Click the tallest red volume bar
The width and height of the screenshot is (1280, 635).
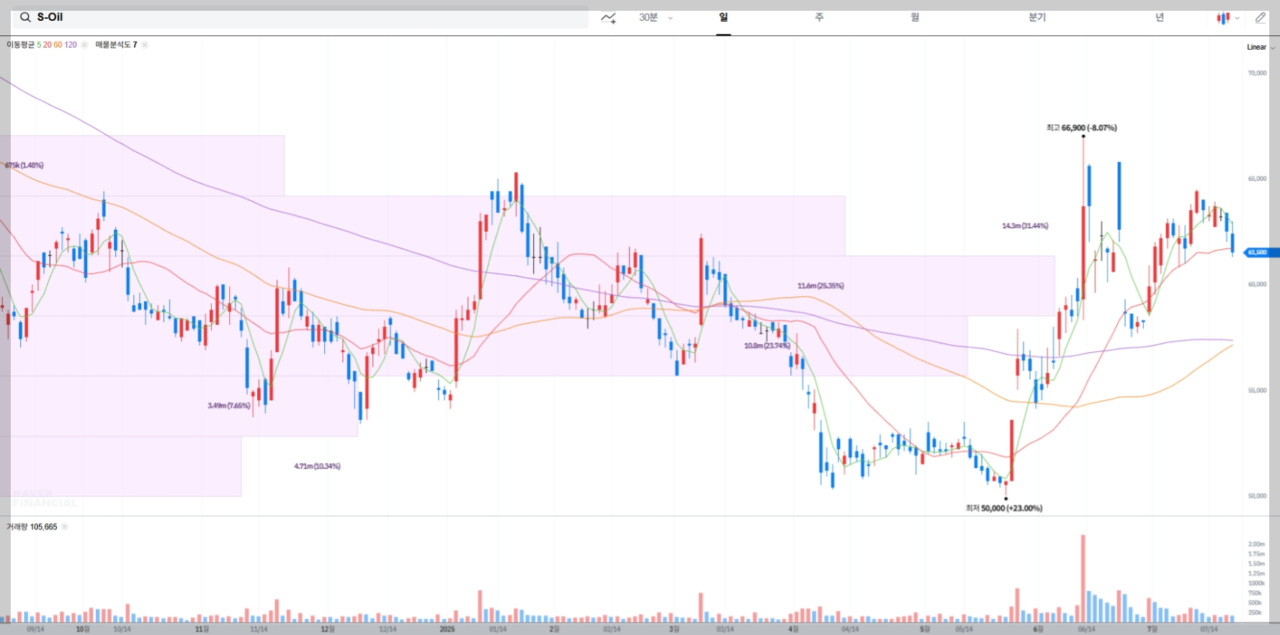click(x=1083, y=579)
